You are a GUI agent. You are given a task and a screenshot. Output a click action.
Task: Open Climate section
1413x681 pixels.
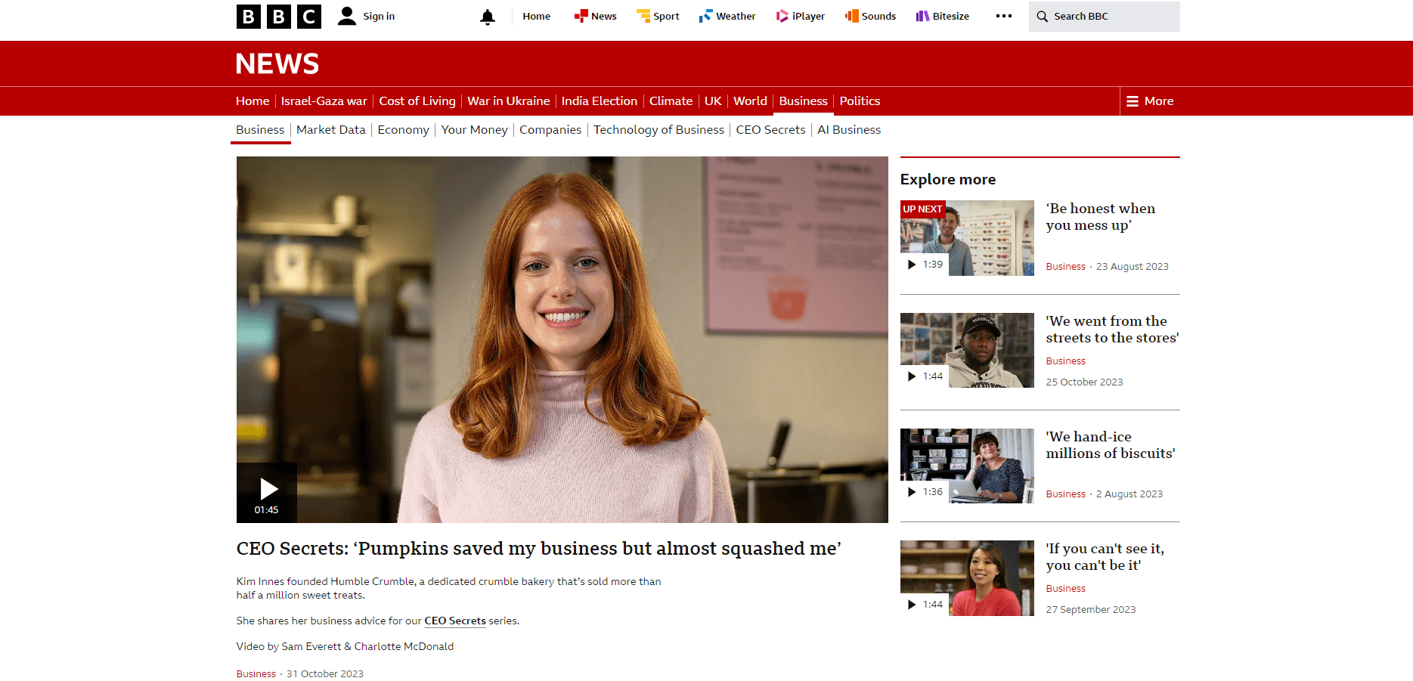click(x=671, y=101)
